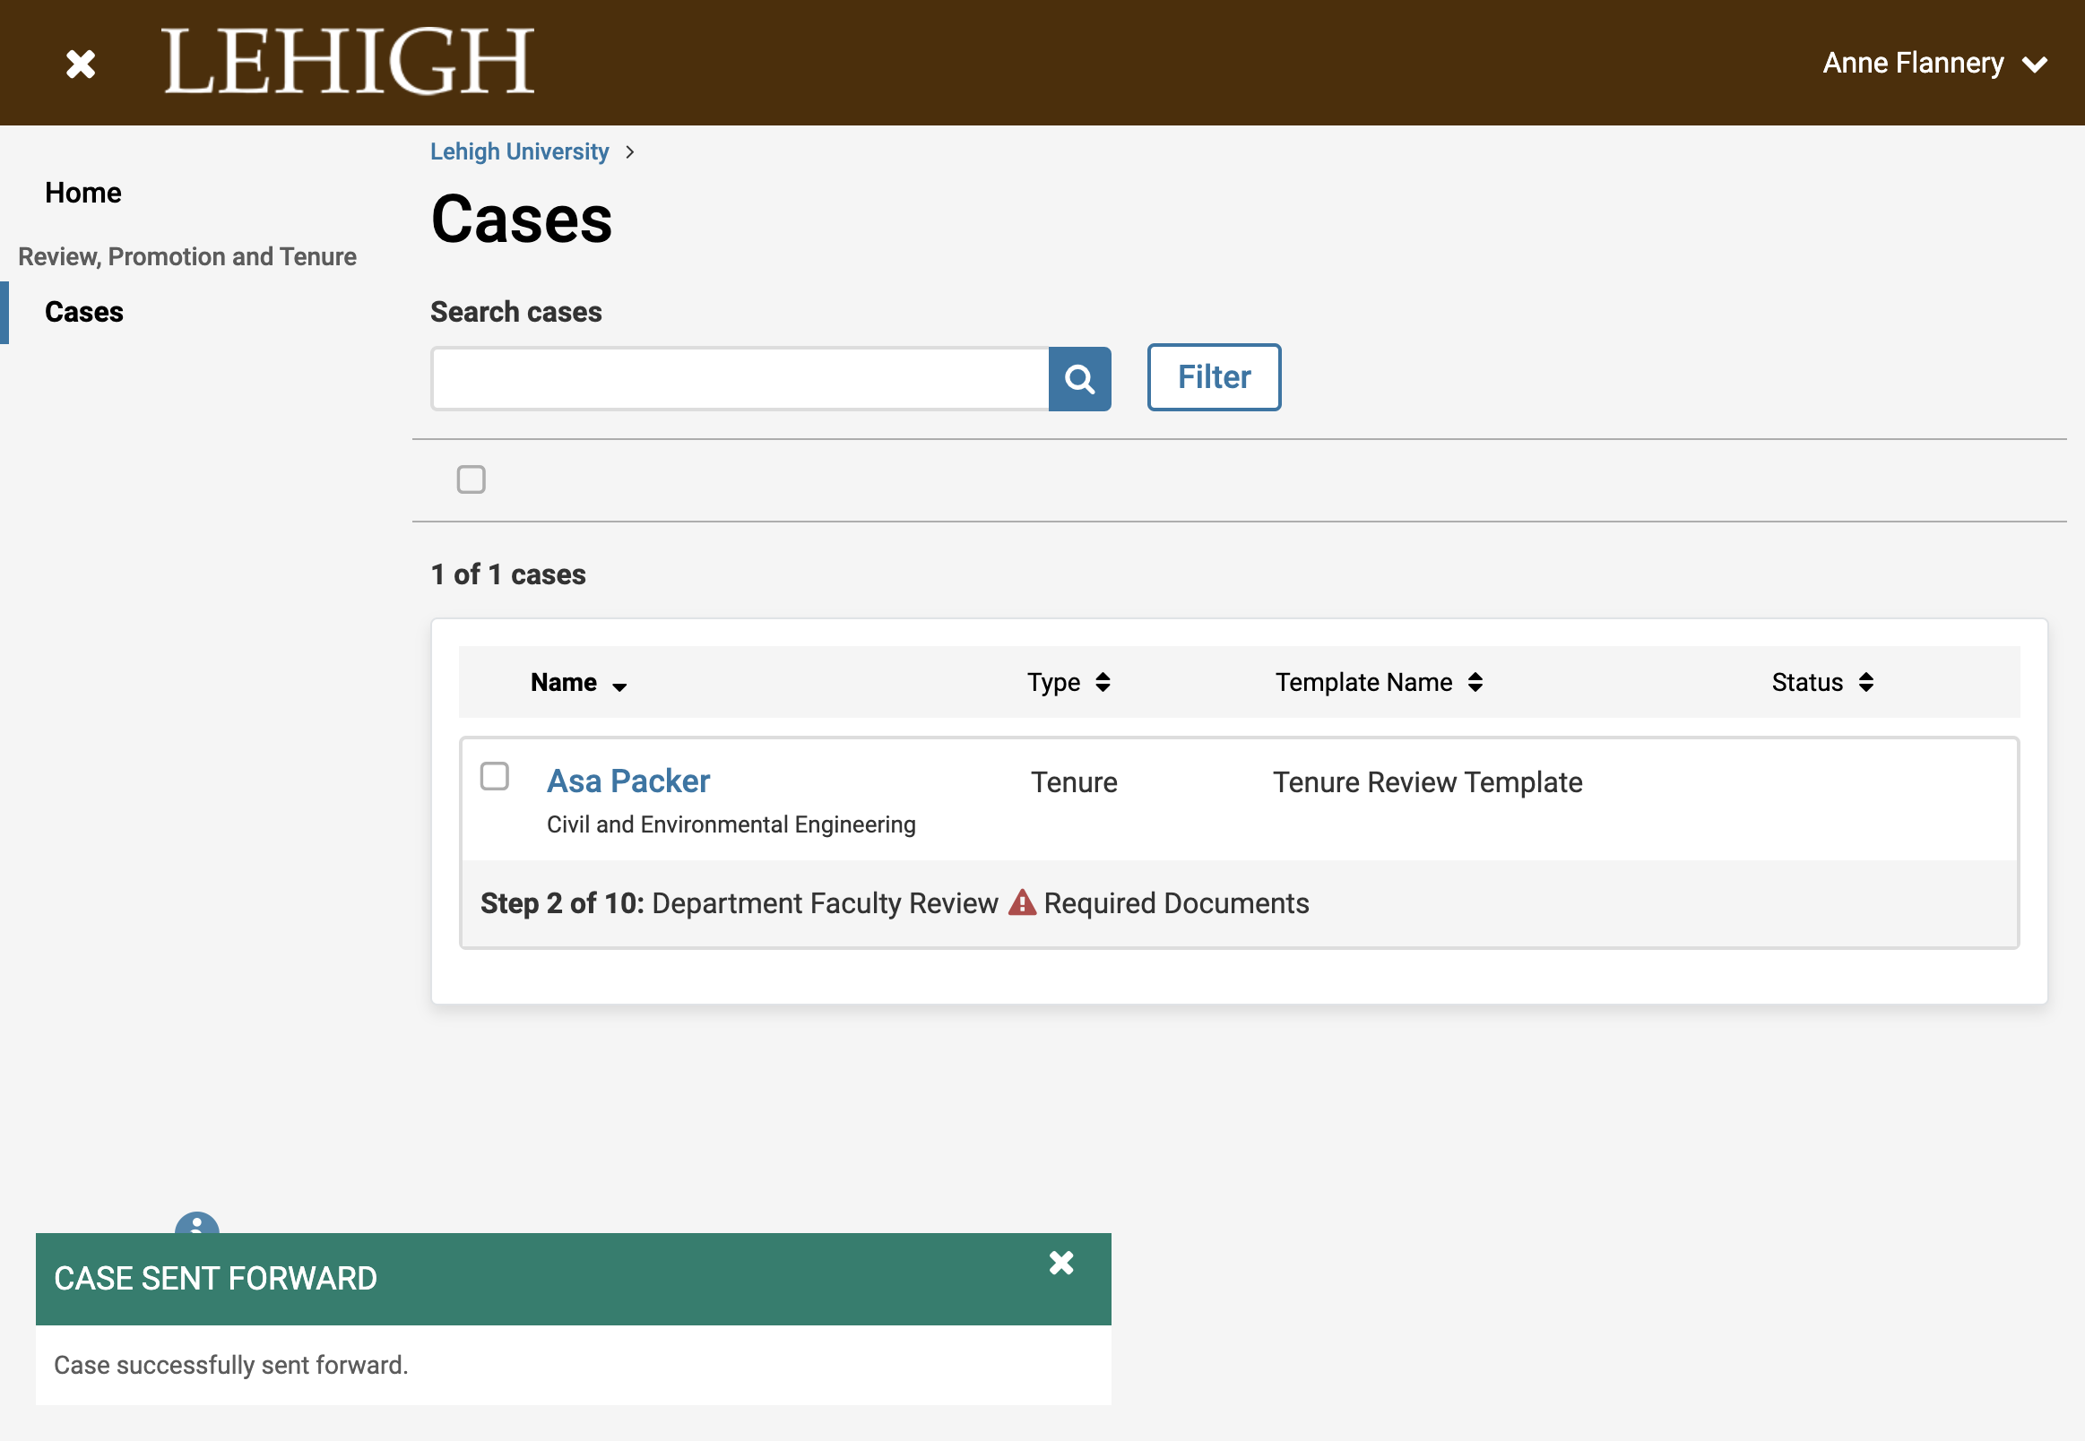Sort cases by Template Name column
2085x1441 pixels.
coord(1379,683)
